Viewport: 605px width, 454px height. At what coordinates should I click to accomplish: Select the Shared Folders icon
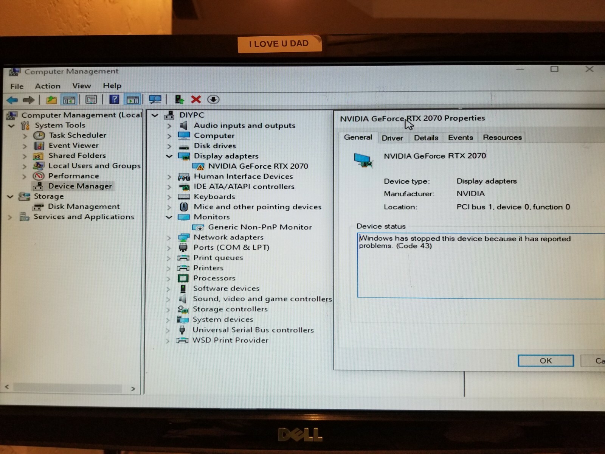click(38, 156)
